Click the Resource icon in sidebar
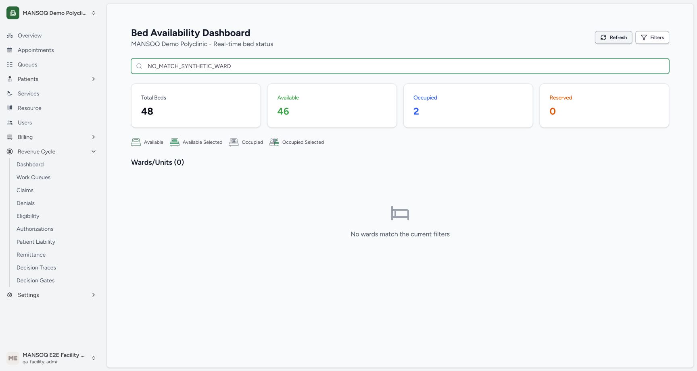Viewport: 697px width, 371px height. (x=10, y=108)
